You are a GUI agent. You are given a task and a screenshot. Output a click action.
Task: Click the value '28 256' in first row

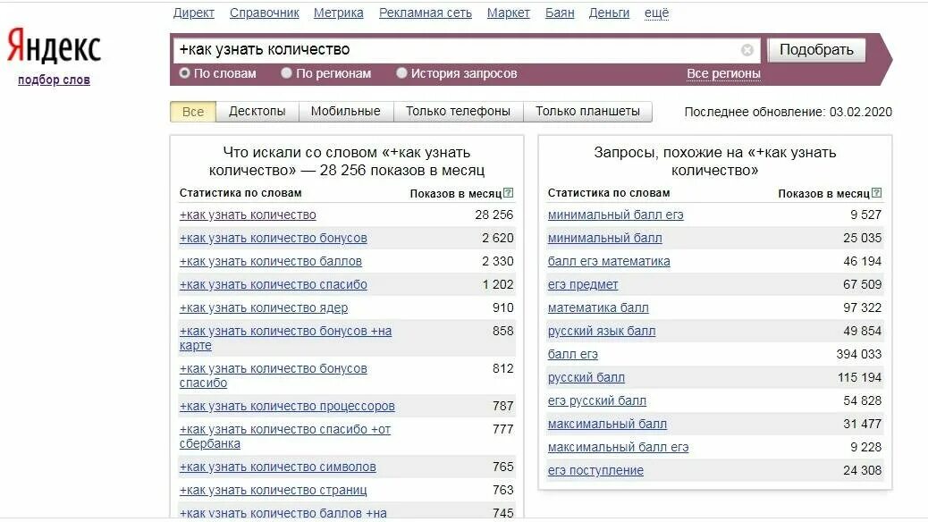click(494, 215)
